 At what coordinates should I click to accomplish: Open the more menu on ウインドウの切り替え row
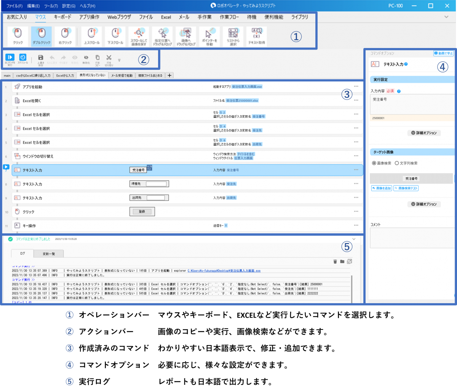[x=356, y=156]
